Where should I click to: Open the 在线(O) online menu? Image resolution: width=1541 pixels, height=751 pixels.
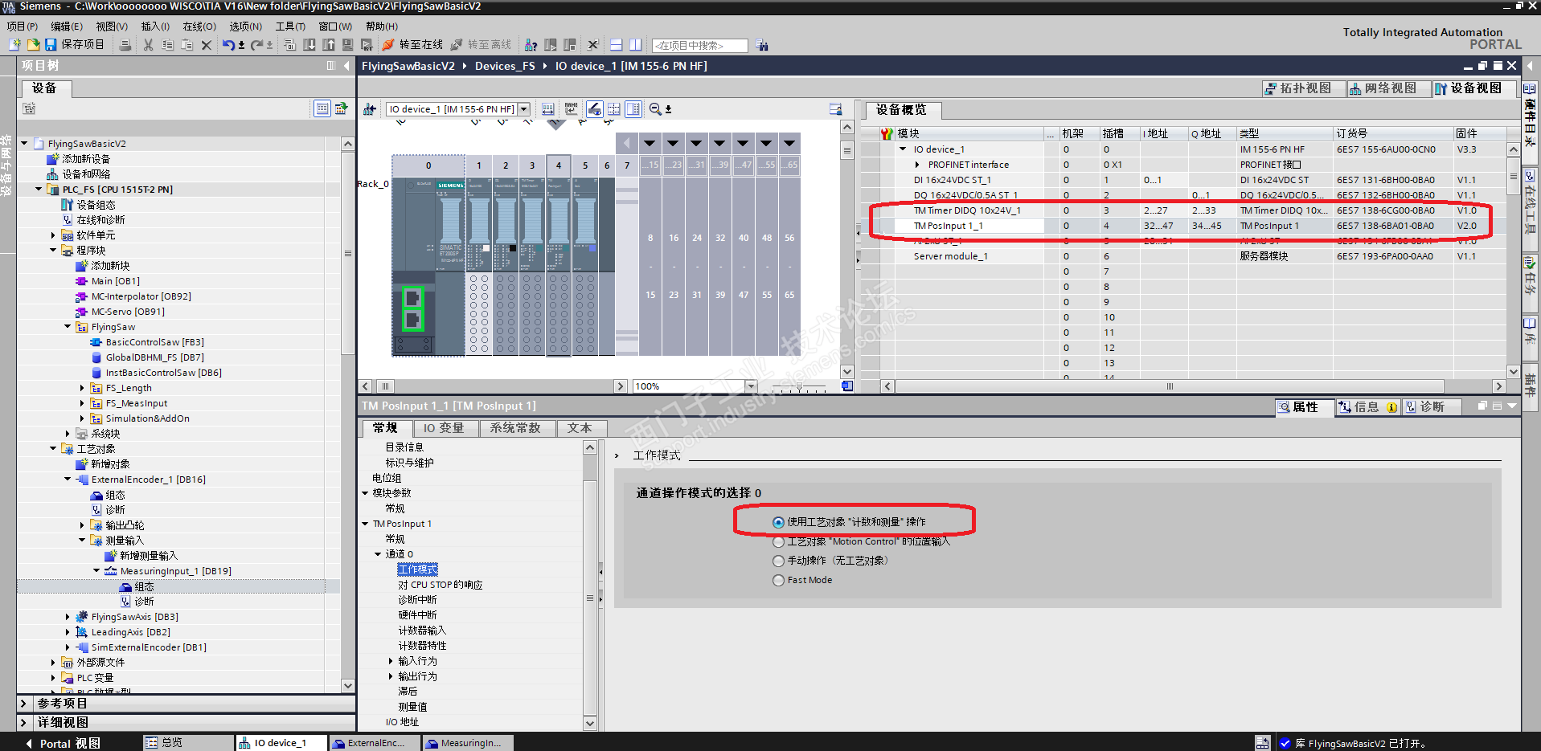point(199,27)
